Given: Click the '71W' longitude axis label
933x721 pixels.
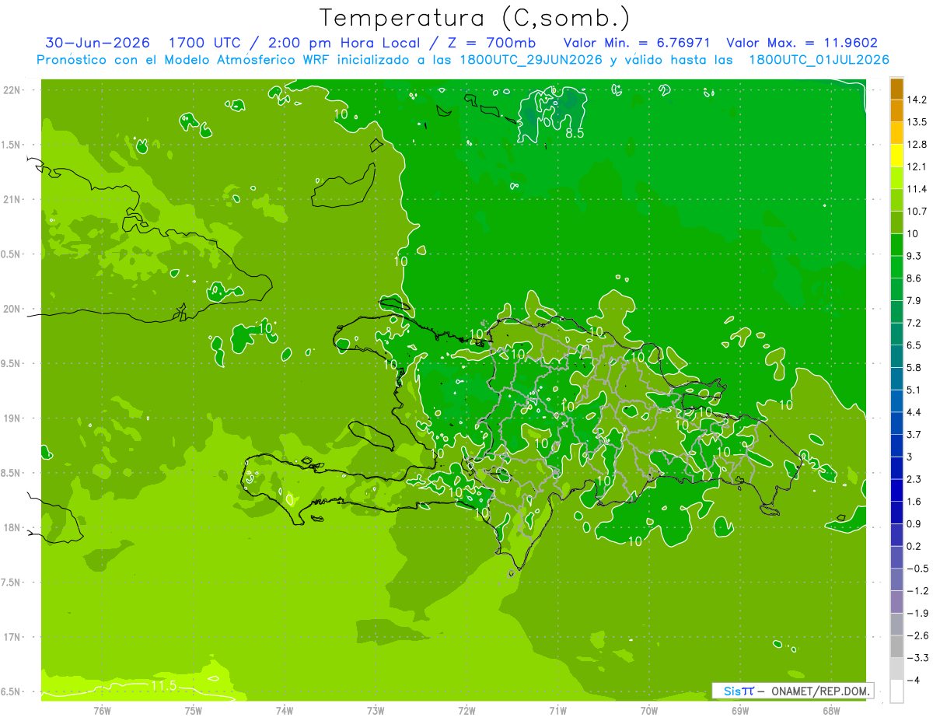Looking at the screenshot, I should coord(557,711).
